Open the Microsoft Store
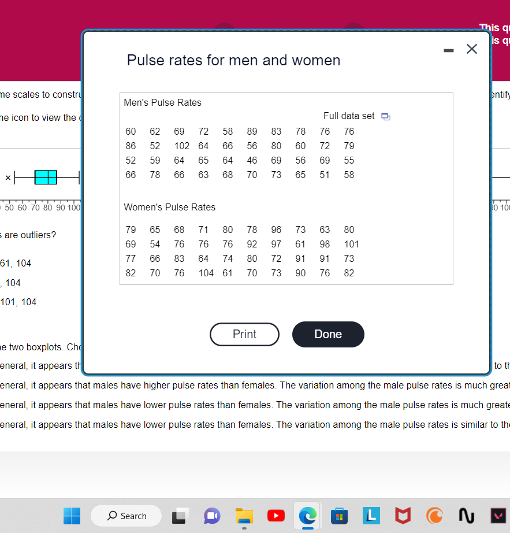510x533 pixels. (339, 516)
